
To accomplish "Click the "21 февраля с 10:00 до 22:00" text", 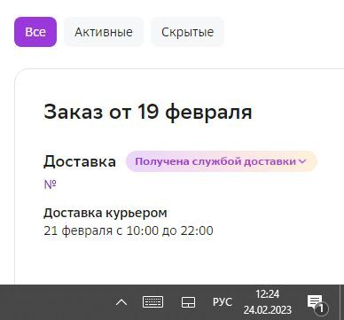I will 129,230.
